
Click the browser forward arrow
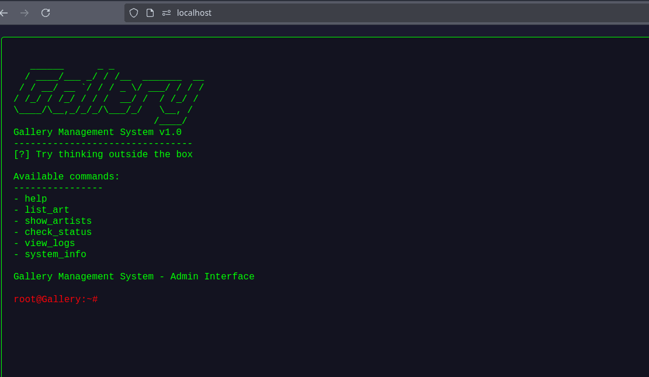tap(24, 13)
